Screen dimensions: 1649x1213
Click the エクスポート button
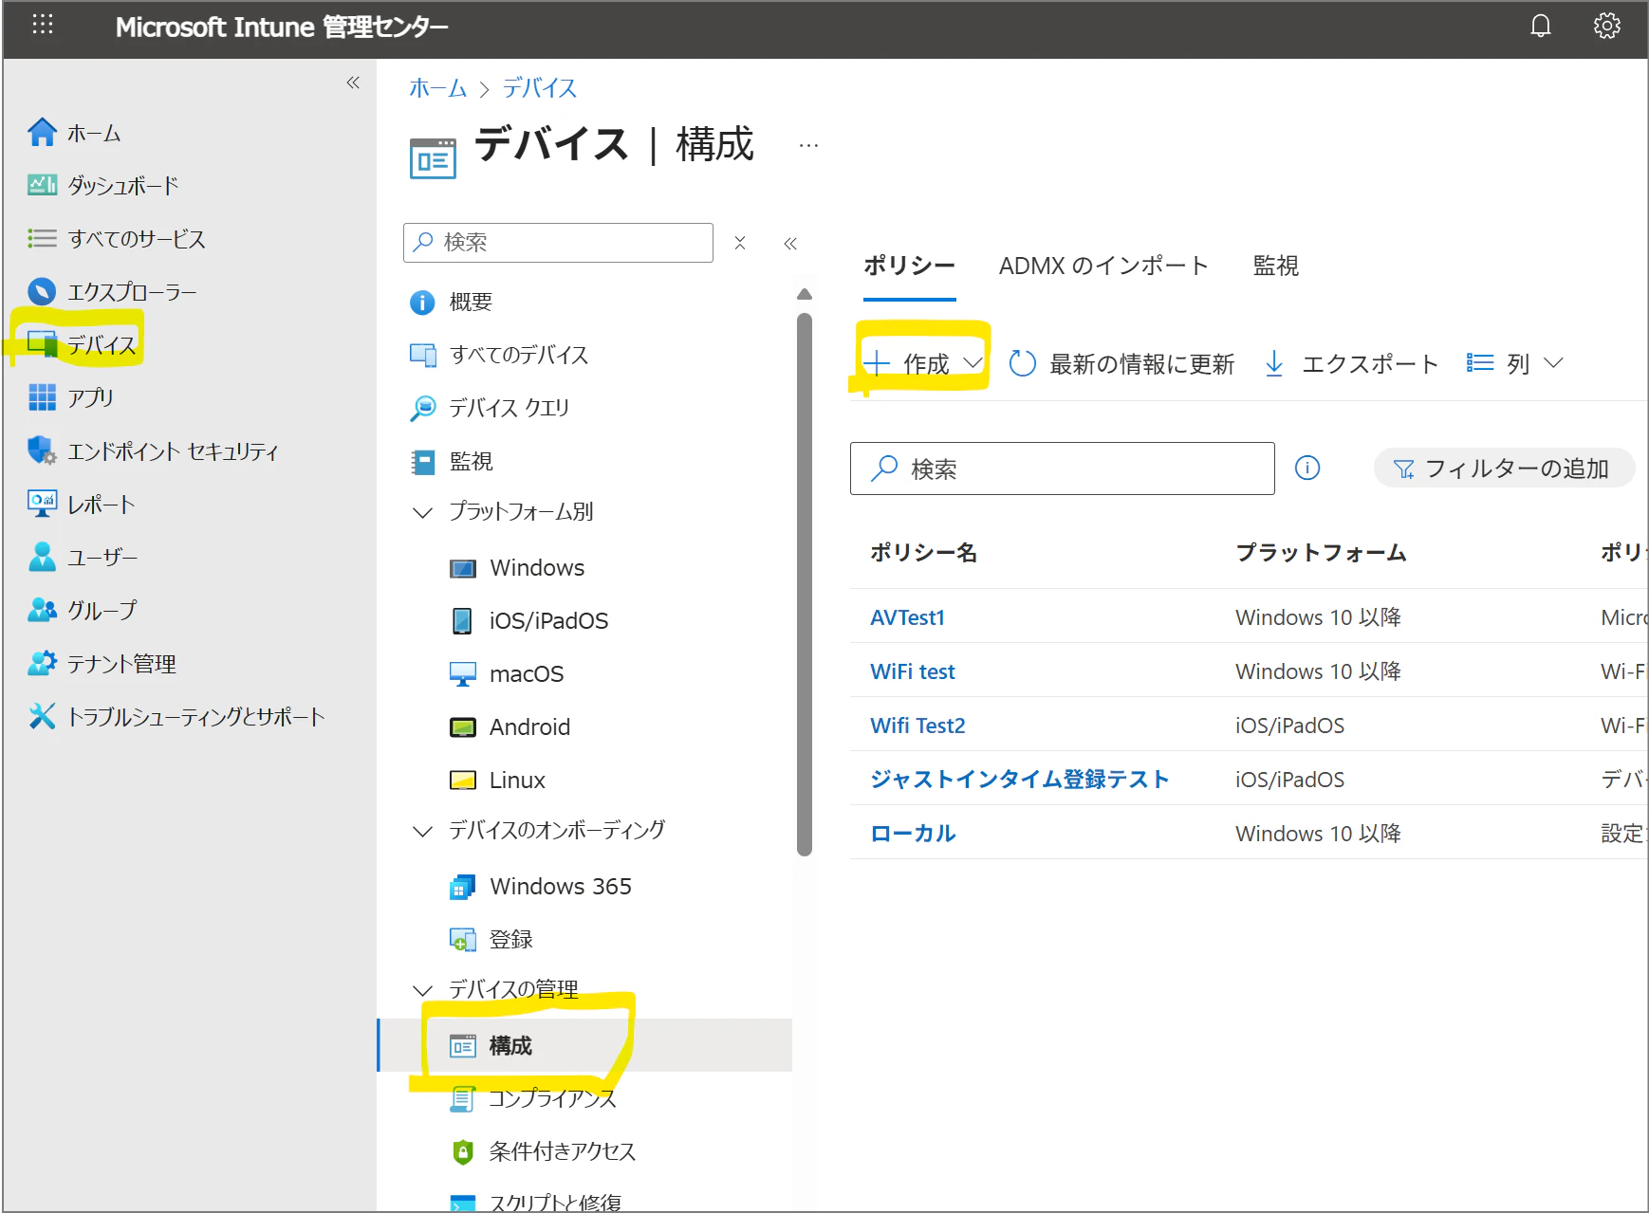[x=1352, y=363]
